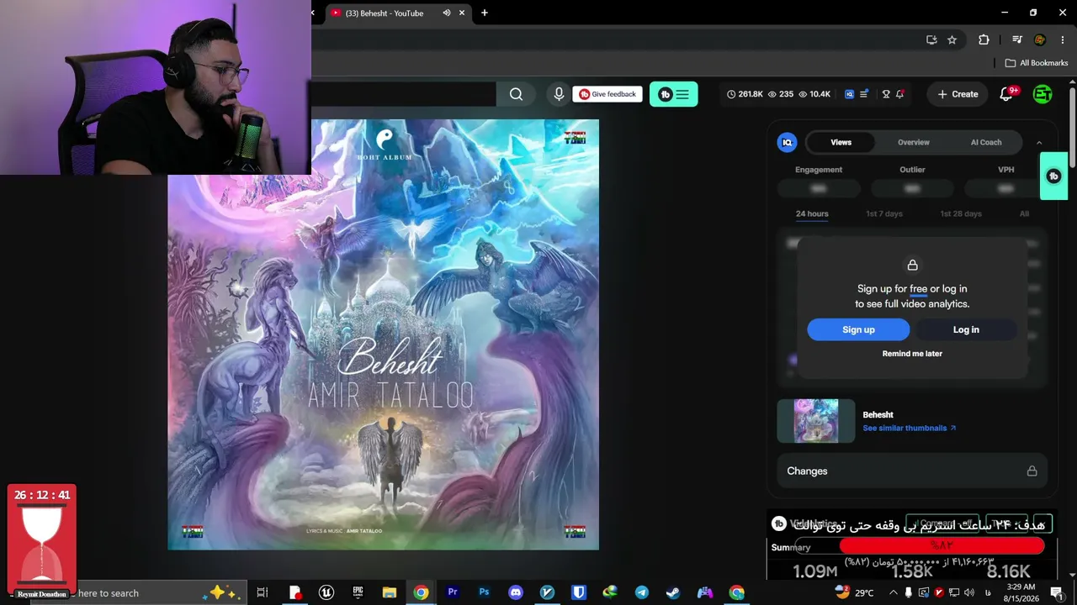1077x605 pixels.
Task: Open Unreal Engine from the taskbar
Action: [x=326, y=592]
